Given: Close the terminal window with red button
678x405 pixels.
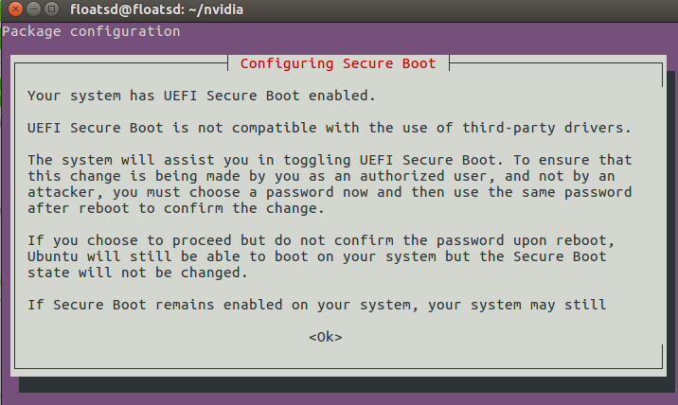Looking at the screenshot, I should [x=15, y=9].
